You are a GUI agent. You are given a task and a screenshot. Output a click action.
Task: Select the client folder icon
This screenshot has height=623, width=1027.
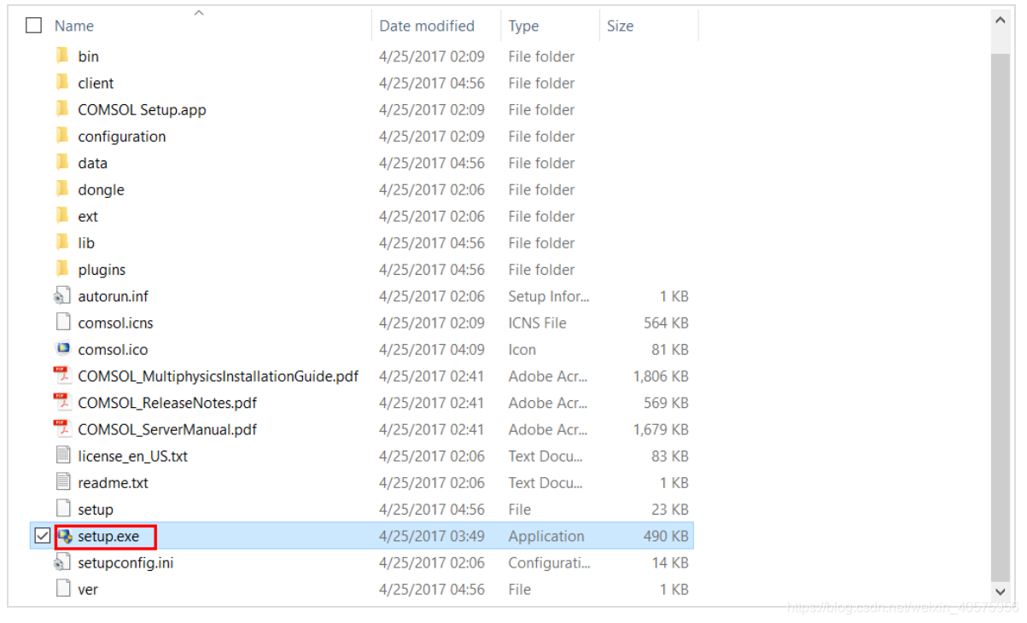coord(62,83)
